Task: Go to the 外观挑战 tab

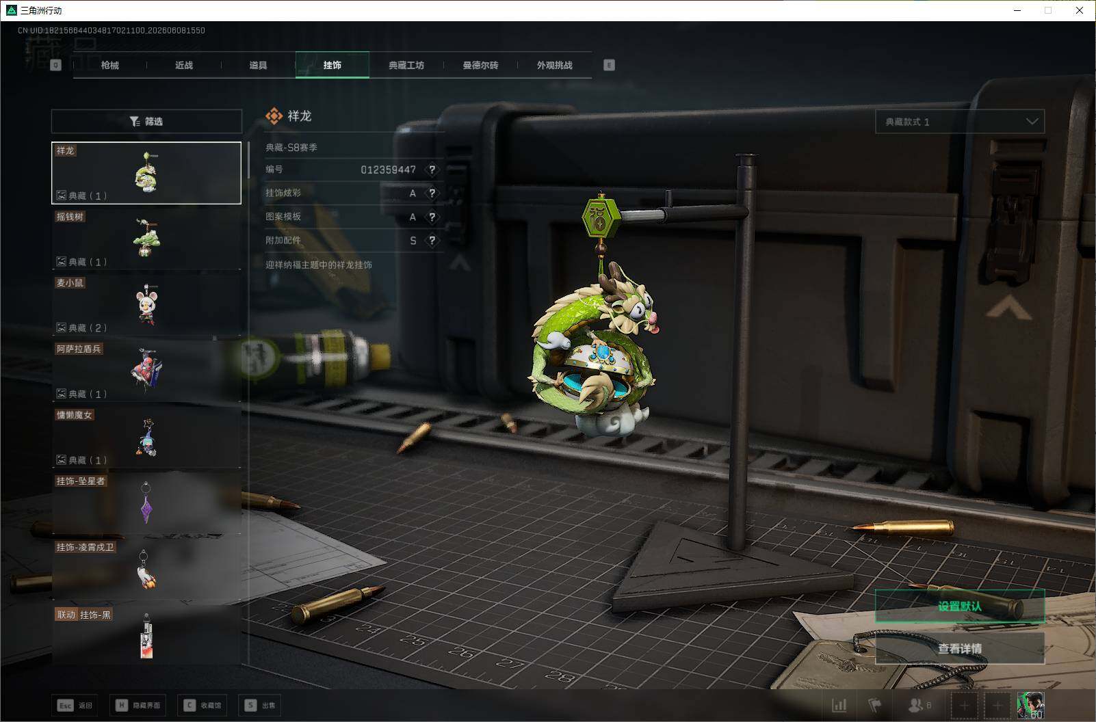Action: [554, 65]
